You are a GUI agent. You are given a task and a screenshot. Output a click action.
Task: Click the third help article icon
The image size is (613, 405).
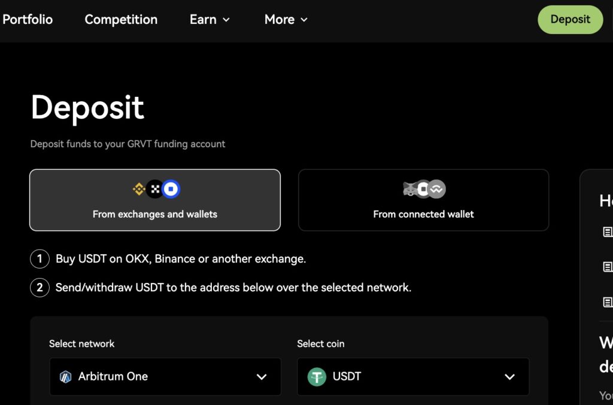607,302
